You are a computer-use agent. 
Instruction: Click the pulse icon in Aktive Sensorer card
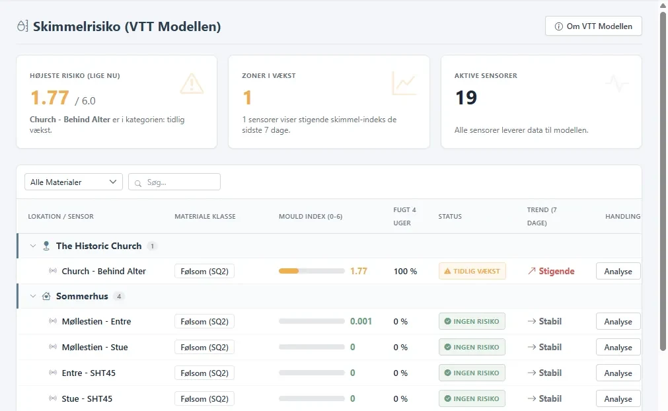[616, 83]
